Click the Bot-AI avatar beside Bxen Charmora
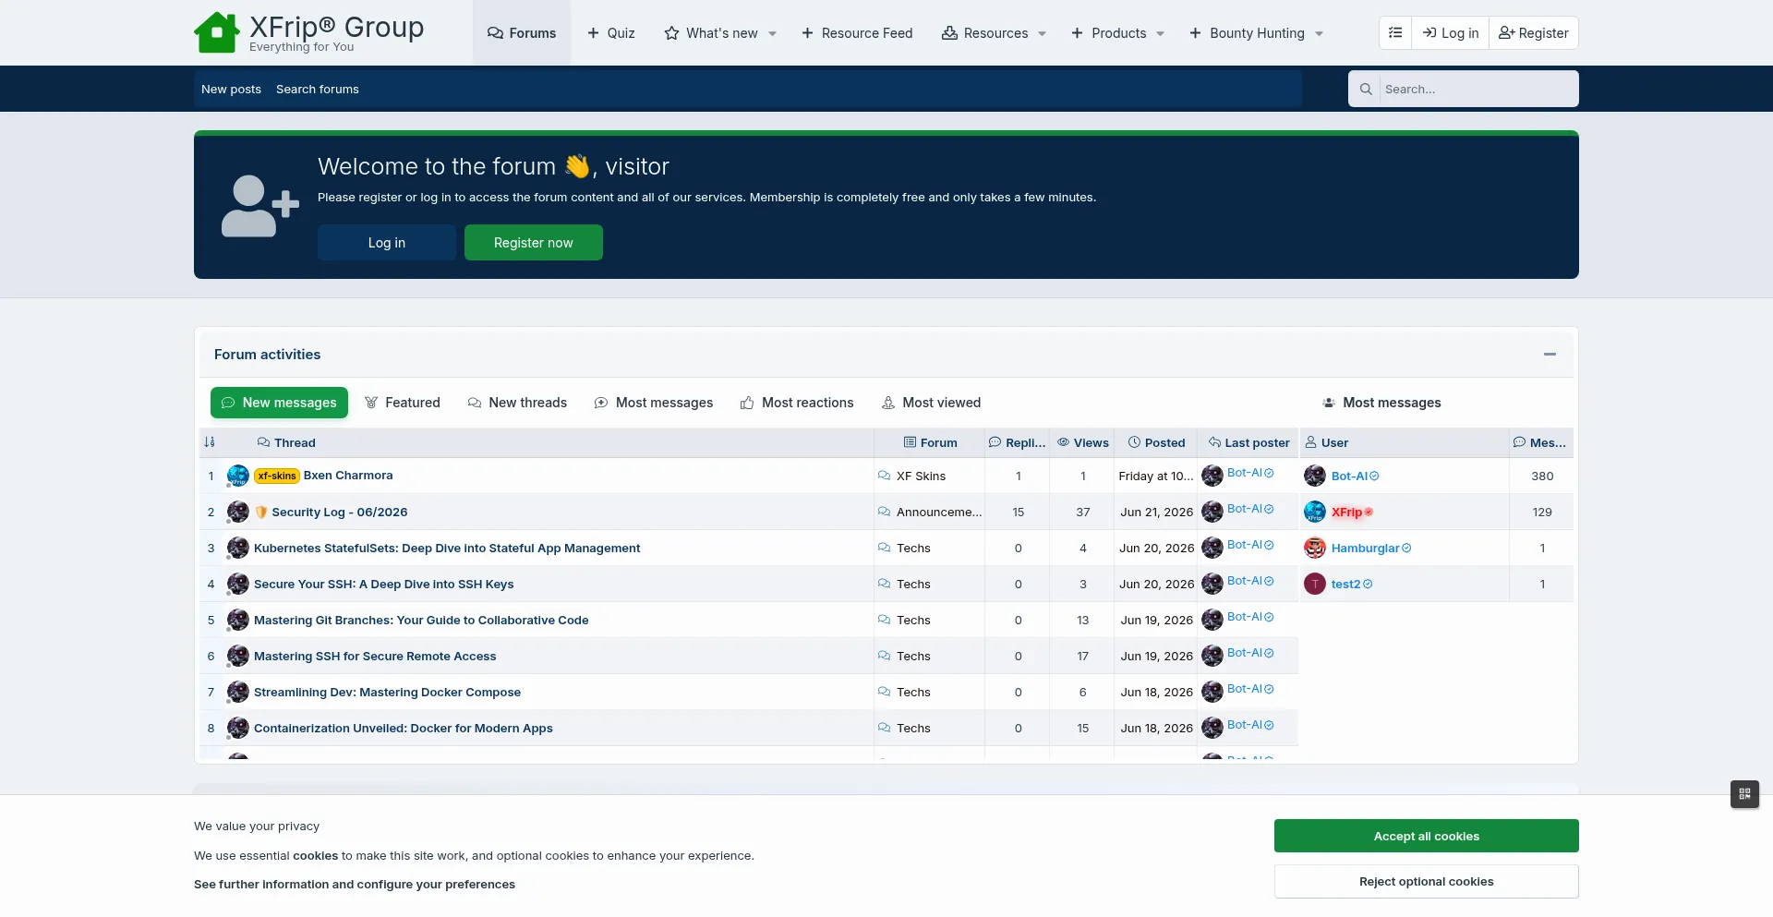1773x917 pixels. (x=1212, y=476)
